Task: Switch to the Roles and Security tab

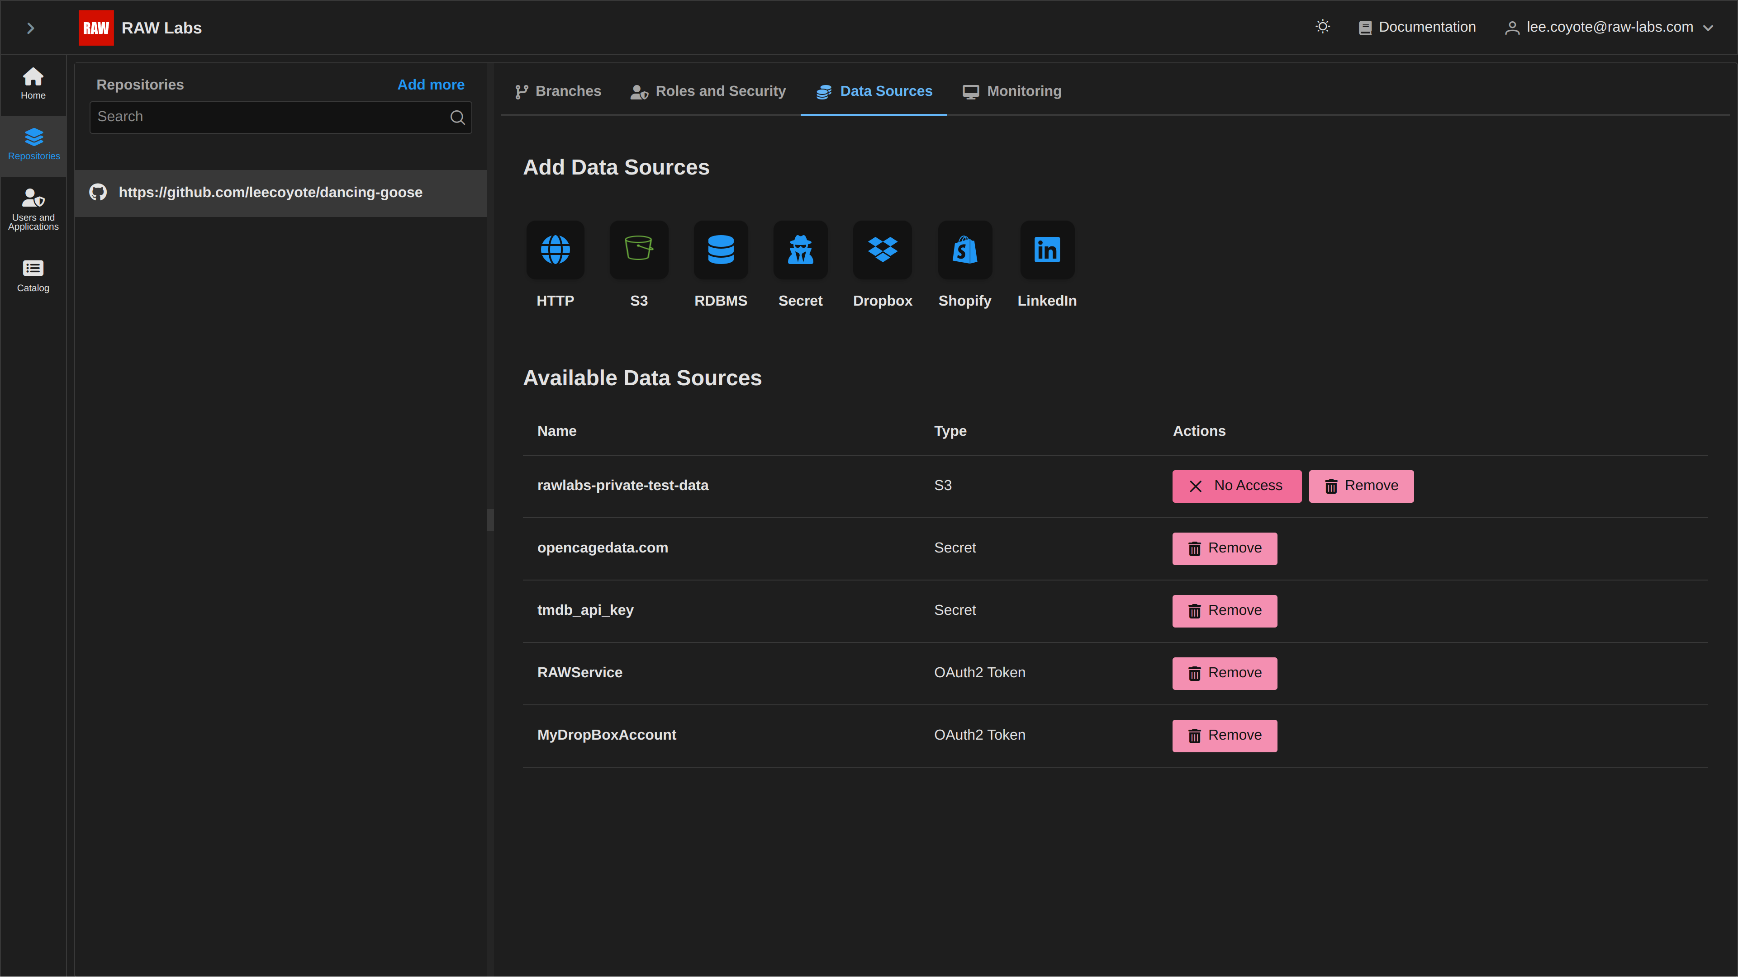Action: (708, 92)
